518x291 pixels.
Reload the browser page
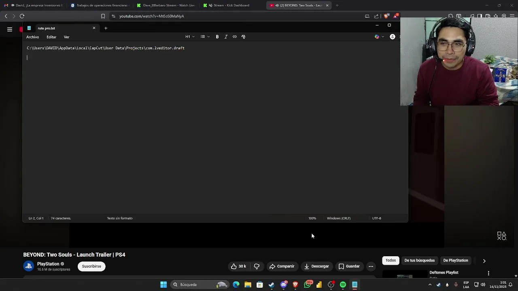click(22, 16)
